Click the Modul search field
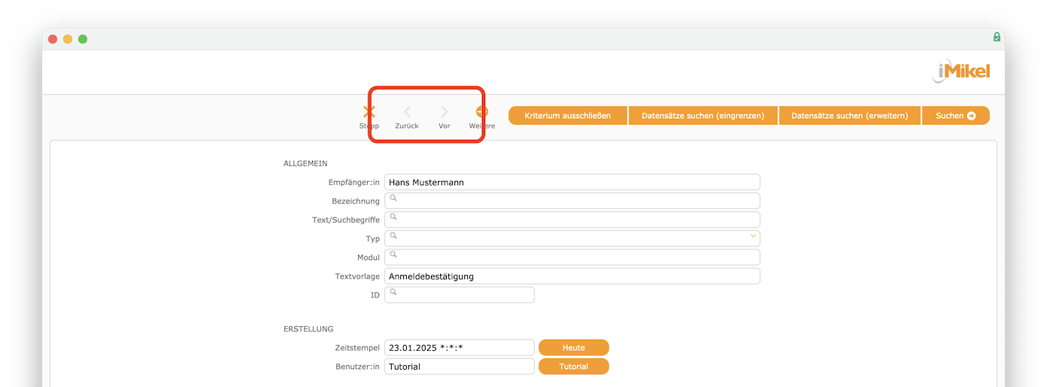This screenshot has height=387, width=1047. pyautogui.click(x=572, y=257)
